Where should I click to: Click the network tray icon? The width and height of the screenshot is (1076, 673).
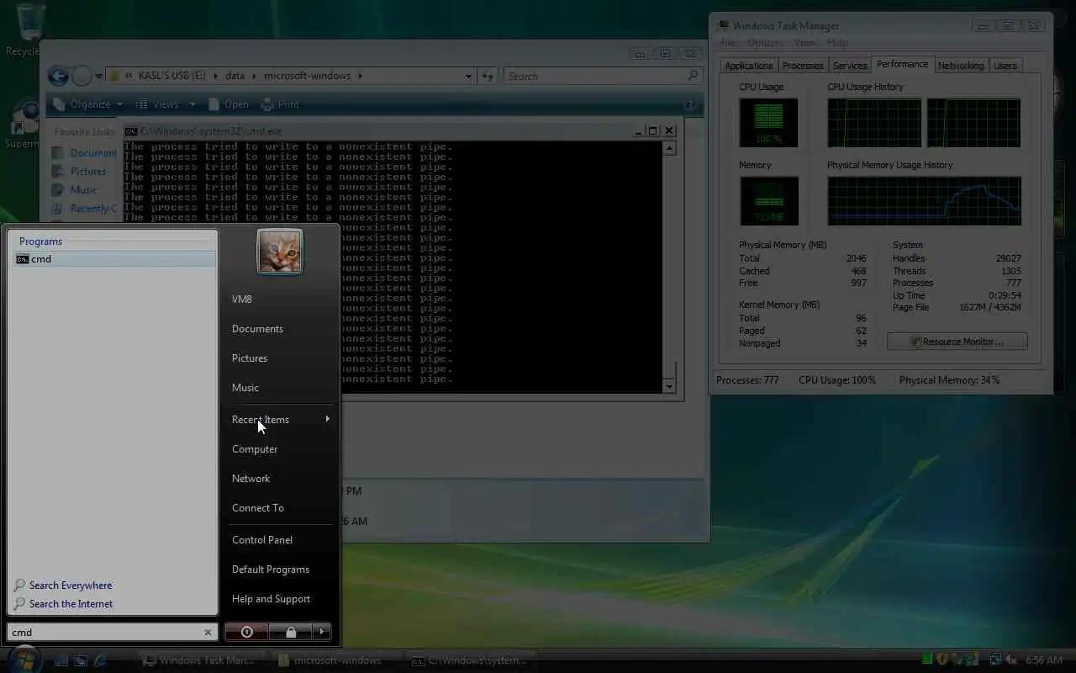click(x=995, y=660)
